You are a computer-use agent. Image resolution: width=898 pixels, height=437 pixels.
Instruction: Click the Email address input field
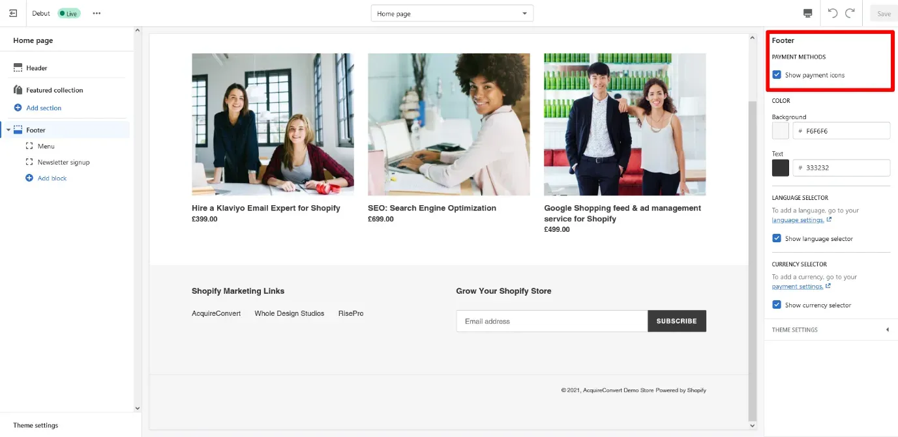(551, 321)
